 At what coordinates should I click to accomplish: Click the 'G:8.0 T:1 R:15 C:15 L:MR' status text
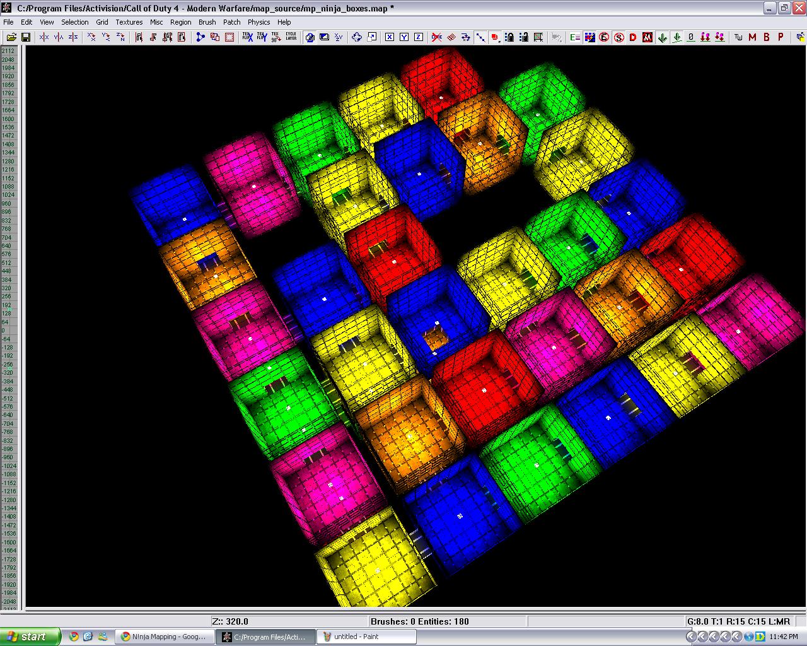pyautogui.click(x=738, y=621)
